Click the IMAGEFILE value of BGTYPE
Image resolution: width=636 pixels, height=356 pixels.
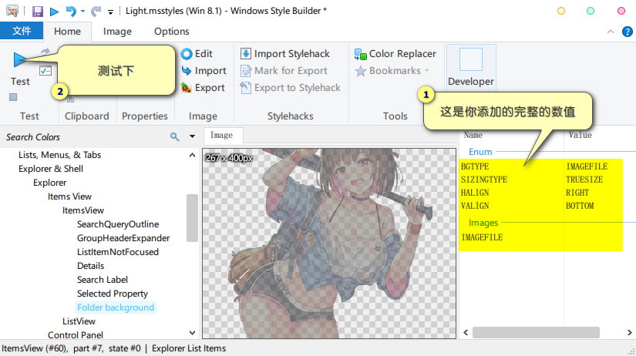click(587, 166)
